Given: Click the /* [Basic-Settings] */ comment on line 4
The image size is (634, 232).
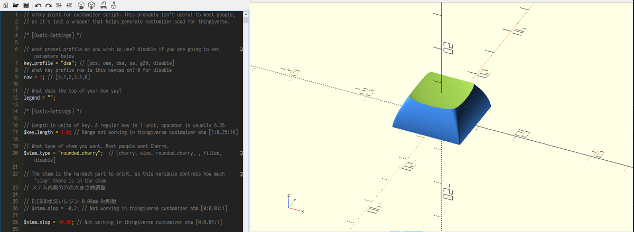Looking at the screenshot, I should tap(53, 36).
